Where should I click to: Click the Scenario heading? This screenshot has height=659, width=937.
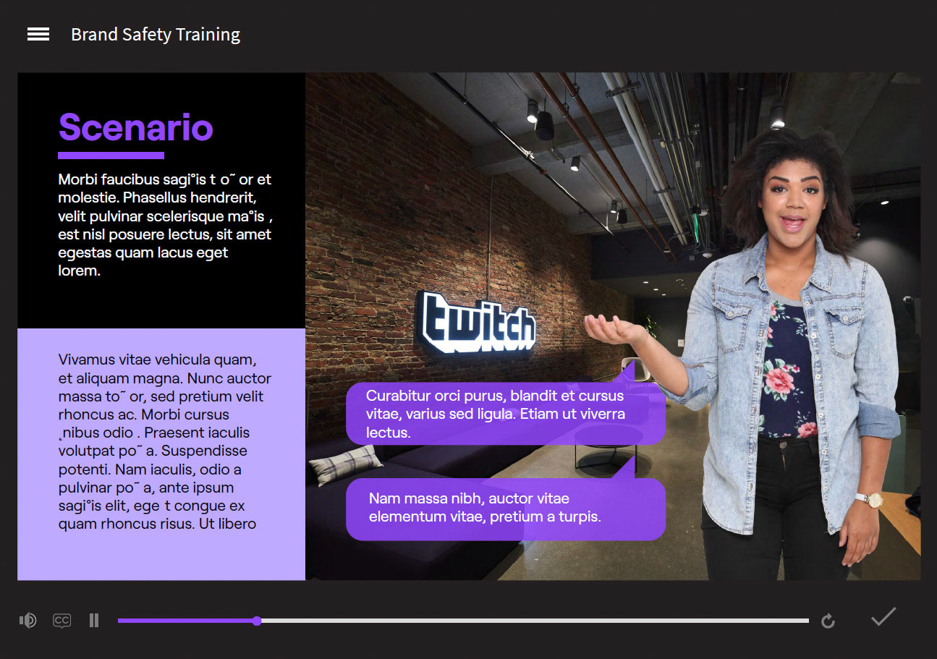tap(136, 127)
